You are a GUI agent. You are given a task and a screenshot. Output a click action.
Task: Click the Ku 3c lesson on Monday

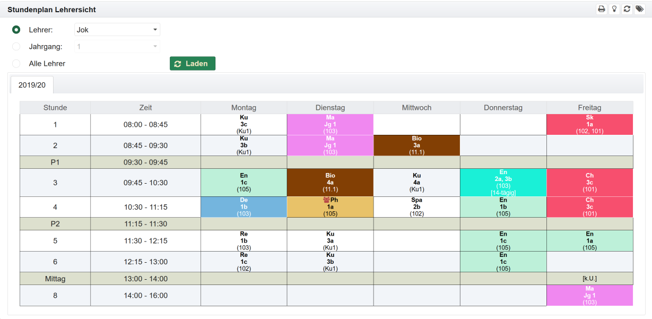pos(244,124)
